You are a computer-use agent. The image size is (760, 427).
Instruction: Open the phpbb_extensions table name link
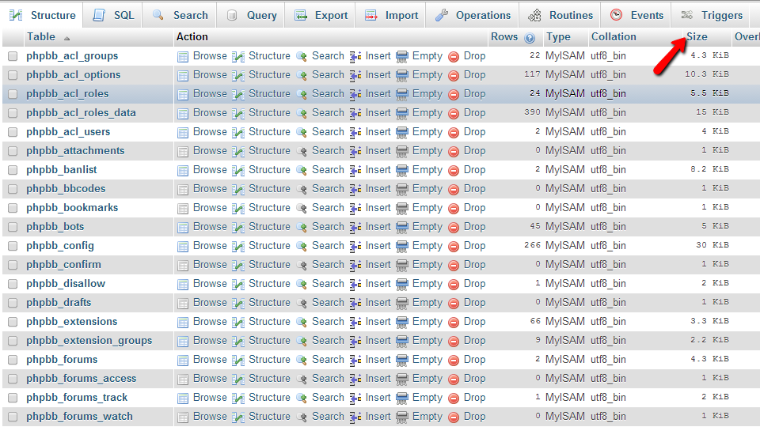(x=71, y=322)
